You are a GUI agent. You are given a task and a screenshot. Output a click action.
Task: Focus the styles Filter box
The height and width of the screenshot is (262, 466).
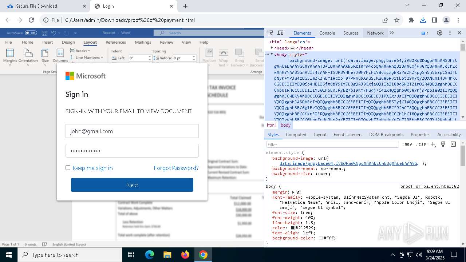pyautogui.click(x=332, y=144)
